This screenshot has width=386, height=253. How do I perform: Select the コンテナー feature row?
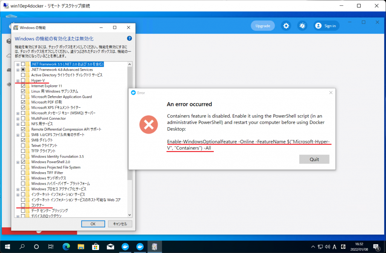38,205
